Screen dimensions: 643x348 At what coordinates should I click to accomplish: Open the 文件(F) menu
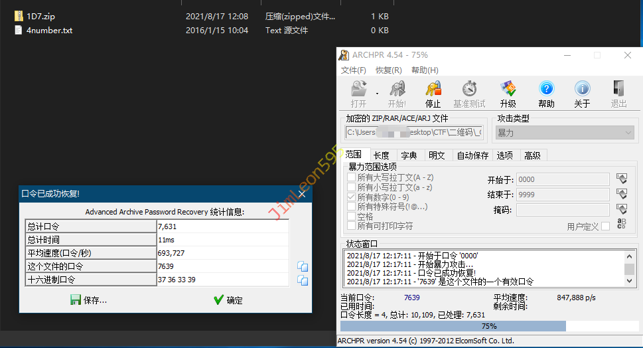[354, 70]
